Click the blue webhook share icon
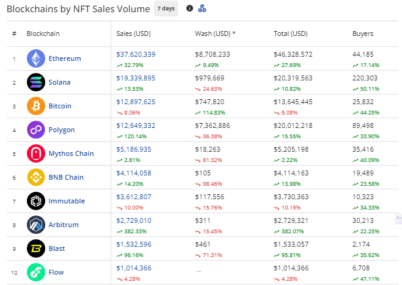The image size is (402, 285). pyautogui.click(x=202, y=9)
